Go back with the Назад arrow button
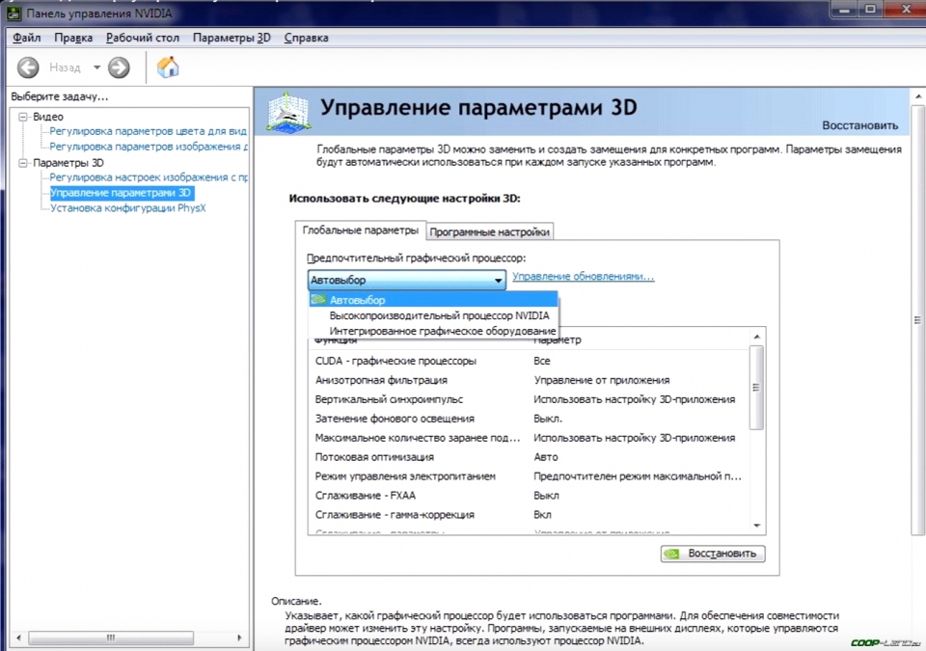 [x=28, y=68]
